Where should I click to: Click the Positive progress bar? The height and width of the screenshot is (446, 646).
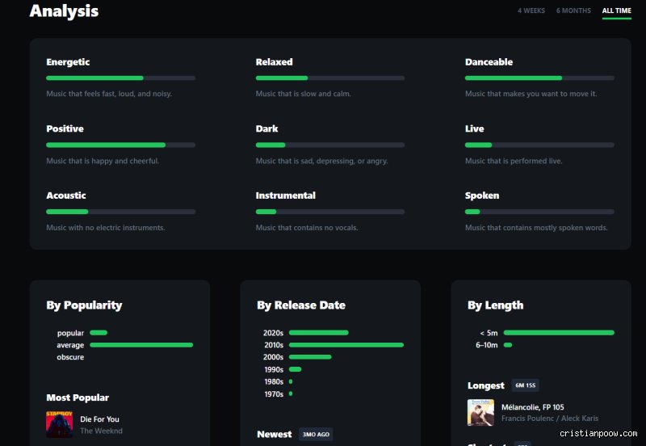click(x=120, y=145)
